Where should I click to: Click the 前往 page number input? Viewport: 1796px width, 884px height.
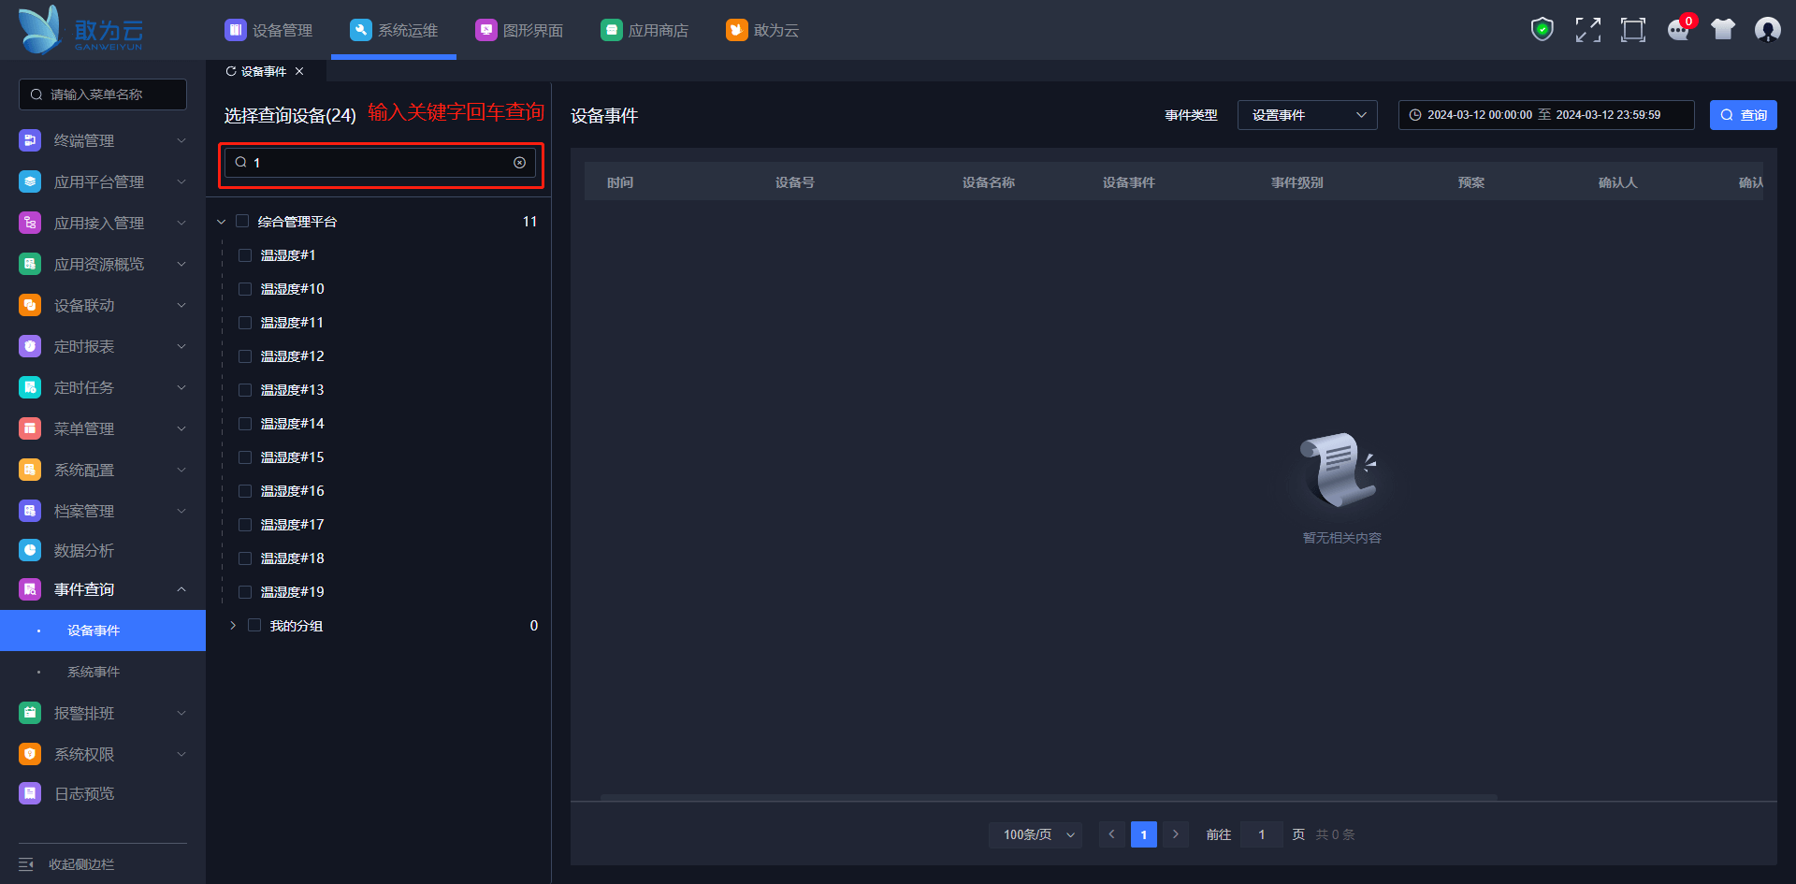click(x=1262, y=834)
